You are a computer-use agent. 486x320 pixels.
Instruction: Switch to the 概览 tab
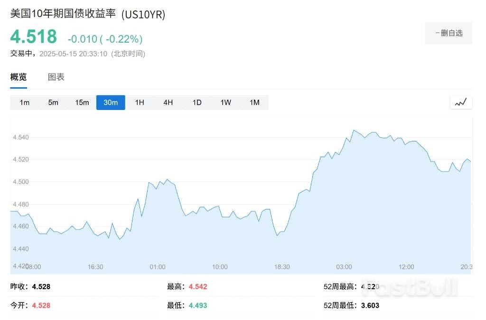(x=19, y=77)
